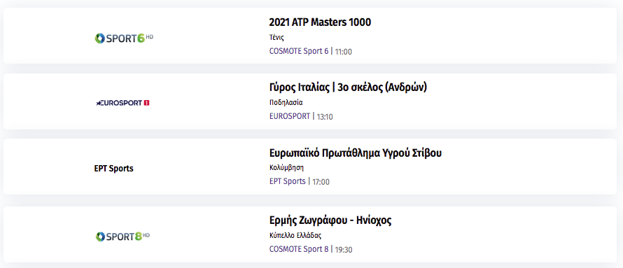Click the 13:10 broadcast time

tap(325, 117)
